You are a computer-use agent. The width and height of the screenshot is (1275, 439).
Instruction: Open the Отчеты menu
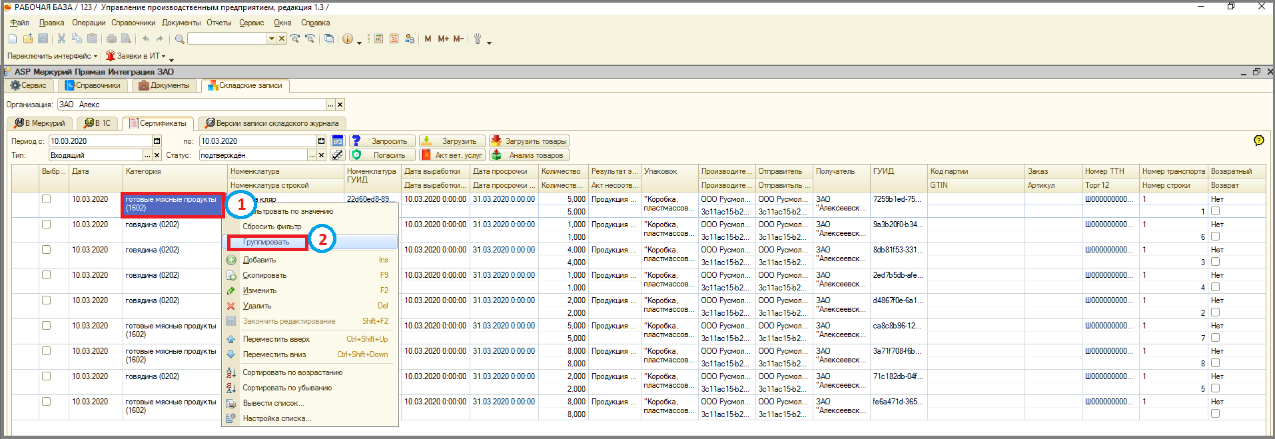(218, 23)
